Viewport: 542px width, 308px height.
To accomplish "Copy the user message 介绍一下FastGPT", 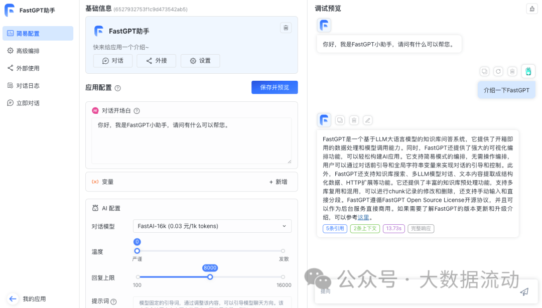I will (484, 72).
